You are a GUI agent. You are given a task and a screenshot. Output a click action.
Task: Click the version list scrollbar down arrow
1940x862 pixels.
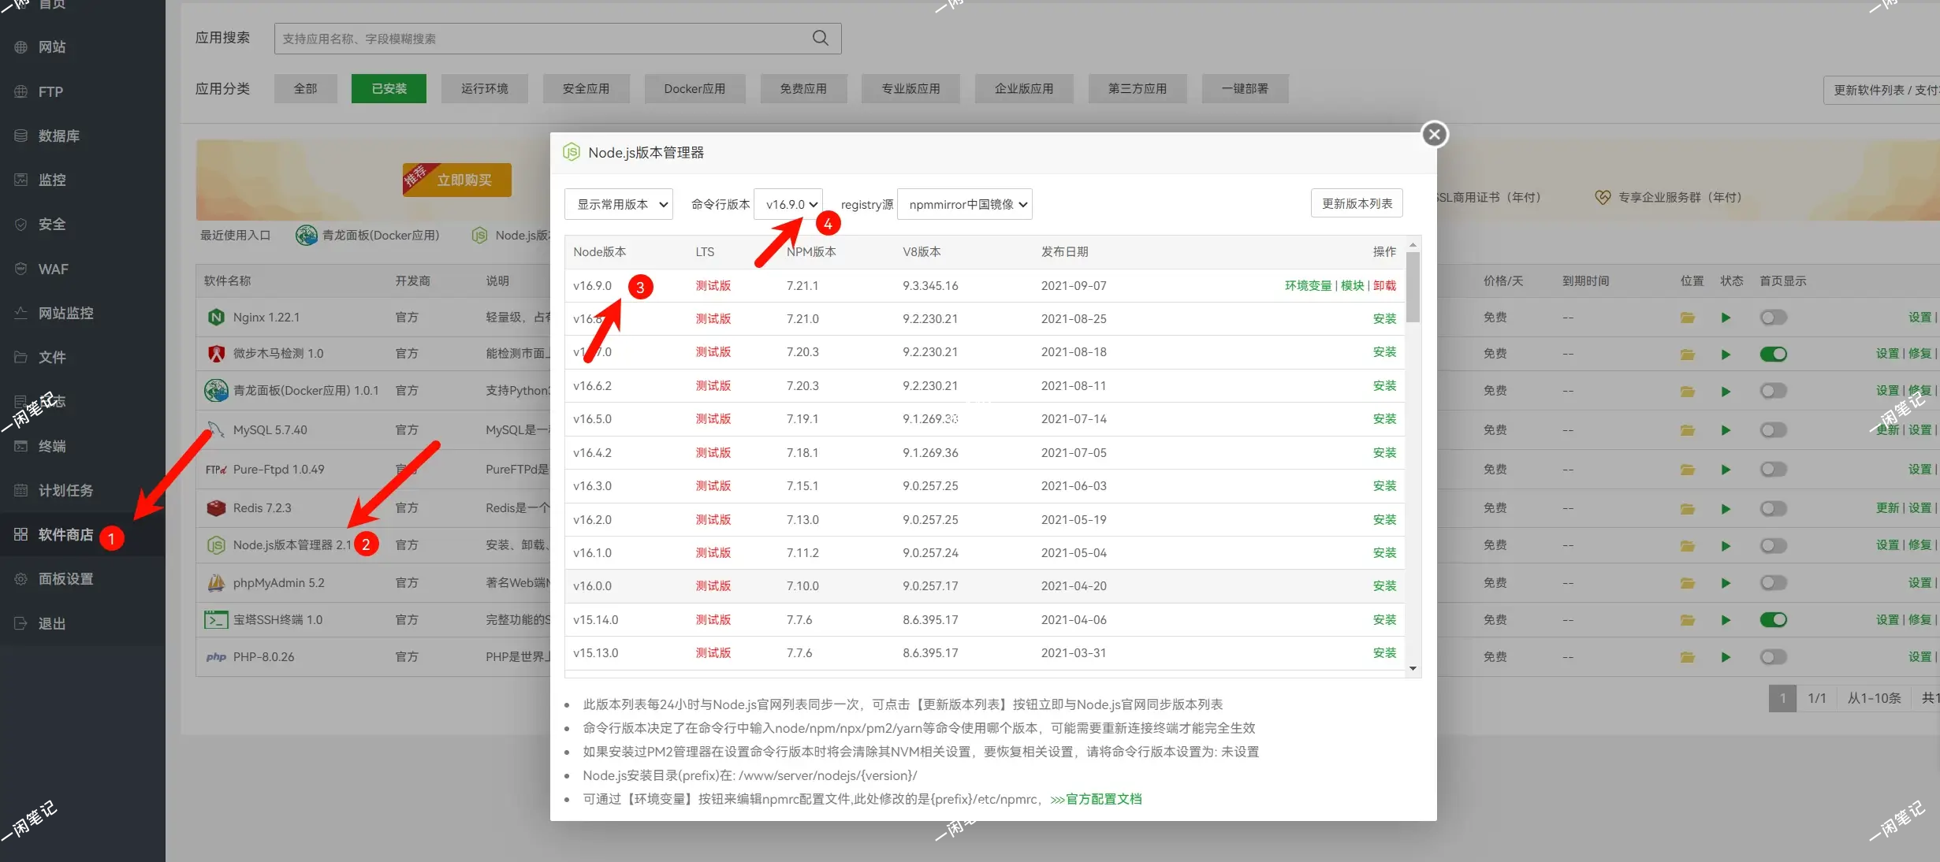click(1413, 668)
